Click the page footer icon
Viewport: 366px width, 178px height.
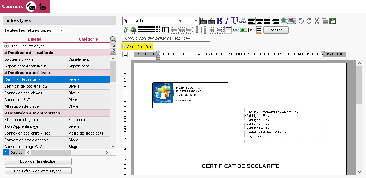[259, 30]
